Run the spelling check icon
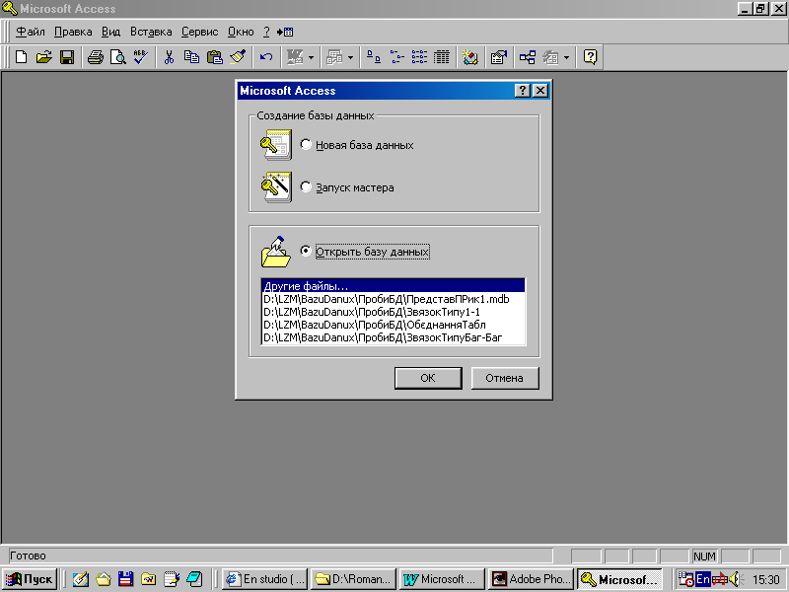Image resolution: width=789 pixels, height=592 pixels. [x=141, y=57]
